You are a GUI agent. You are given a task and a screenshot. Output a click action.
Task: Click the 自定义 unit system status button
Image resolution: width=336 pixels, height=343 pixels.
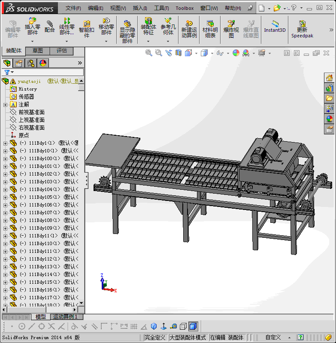pos(273,337)
